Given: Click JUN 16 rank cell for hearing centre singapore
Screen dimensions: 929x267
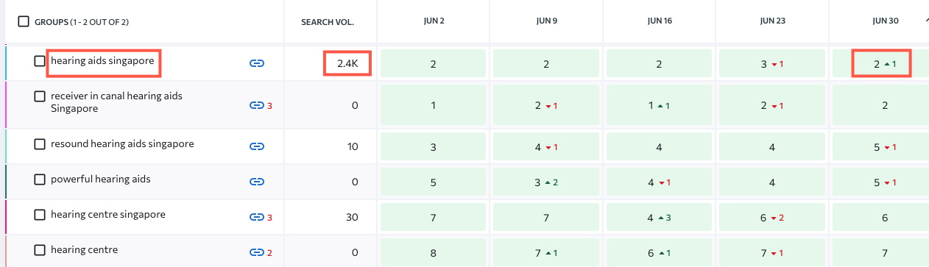Looking at the screenshot, I should click(x=659, y=217).
